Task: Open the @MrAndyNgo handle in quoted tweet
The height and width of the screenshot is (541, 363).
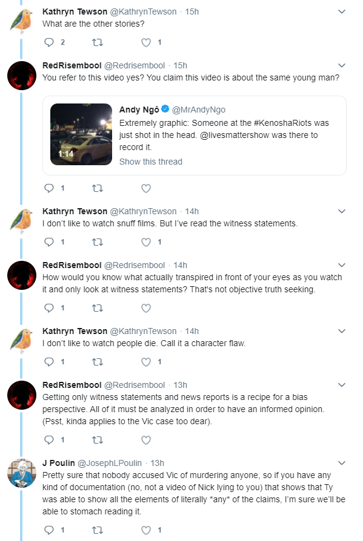Action: coord(199,110)
